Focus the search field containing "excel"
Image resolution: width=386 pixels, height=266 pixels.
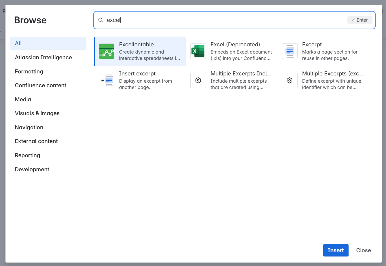tap(234, 20)
